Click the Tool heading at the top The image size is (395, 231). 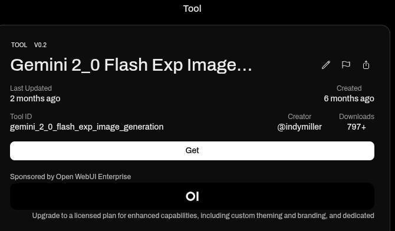pyautogui.click(x=192, y=9)
